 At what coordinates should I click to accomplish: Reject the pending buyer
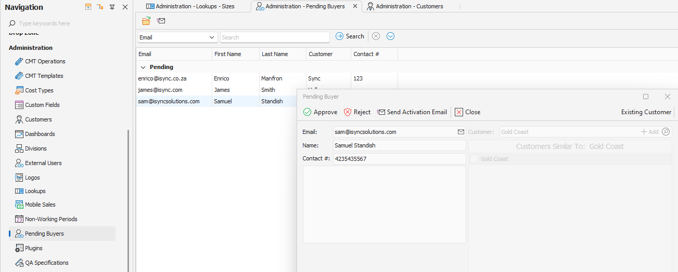click(x=357, y=112)
